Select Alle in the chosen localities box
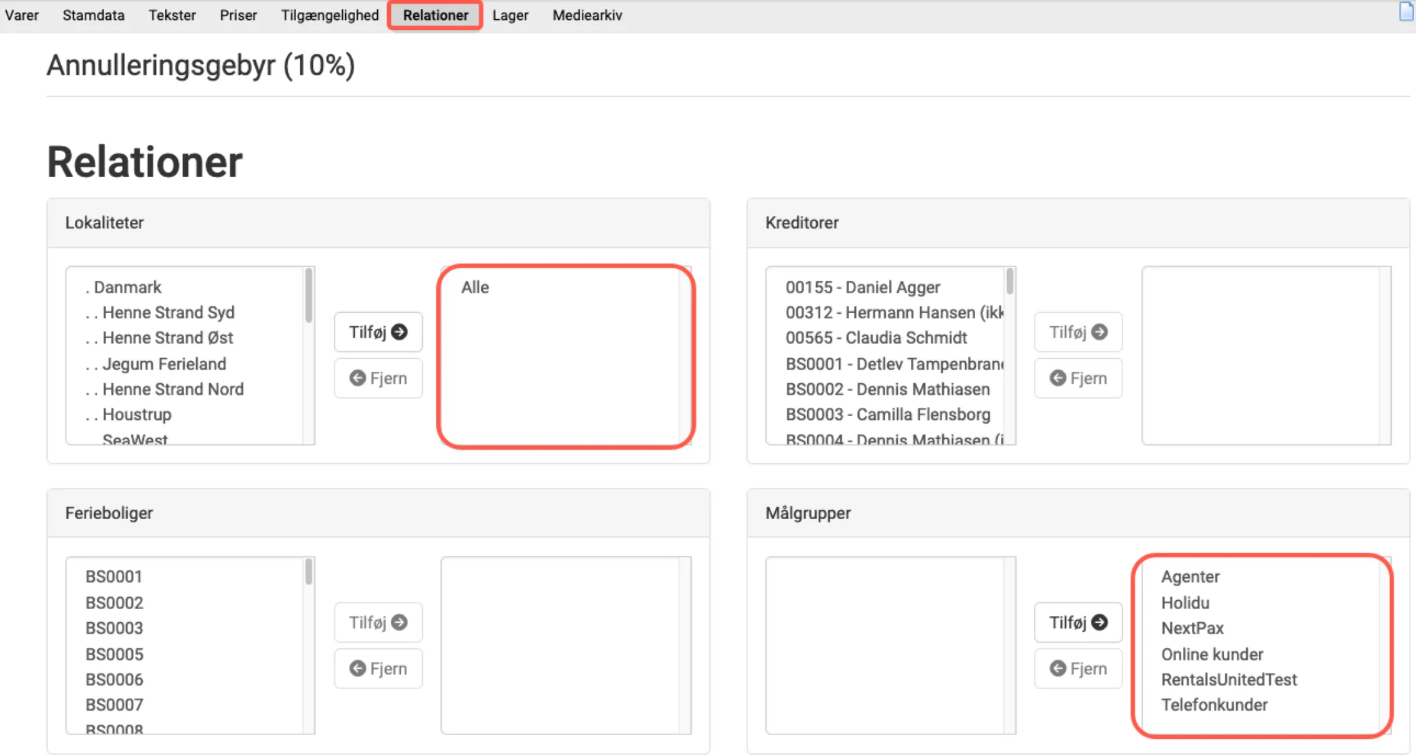This screenshot has height=755, width=1416. pyautogui.click(x=475, y=287)
